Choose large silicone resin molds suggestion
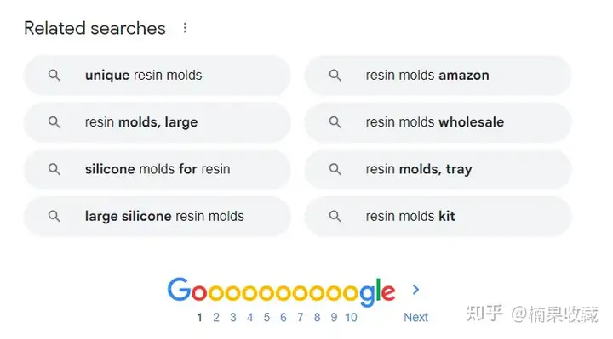 coord(157,216)
